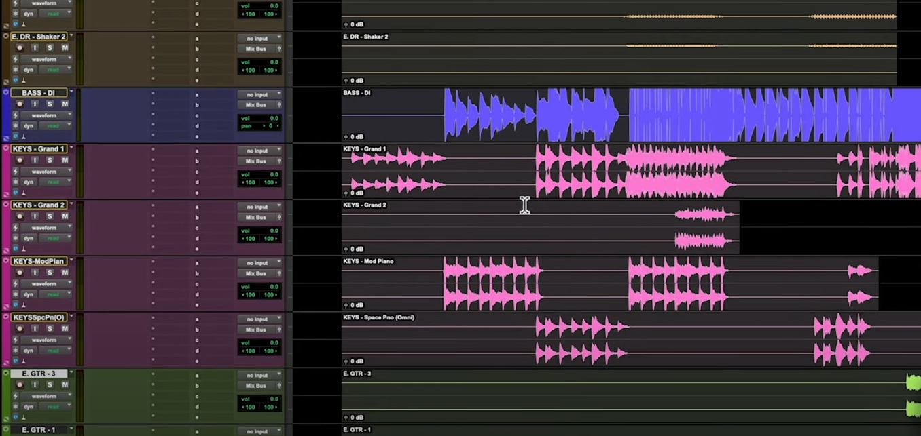Record-enable the E. DR - Shaker 2 track
This screenshot has height=436, width=921.
coord(20,48)
